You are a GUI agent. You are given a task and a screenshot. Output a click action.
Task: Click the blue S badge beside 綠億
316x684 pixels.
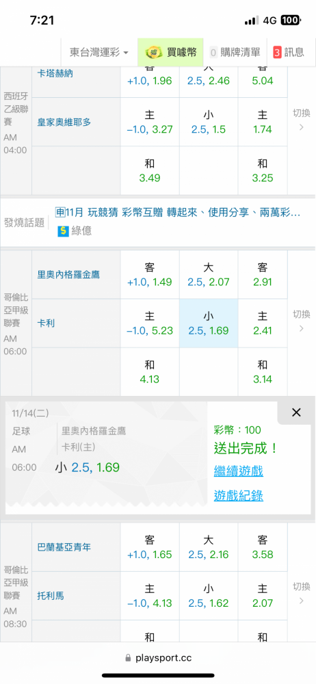coord(64,231)
